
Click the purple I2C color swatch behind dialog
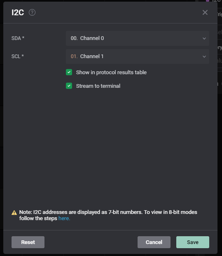208,1
